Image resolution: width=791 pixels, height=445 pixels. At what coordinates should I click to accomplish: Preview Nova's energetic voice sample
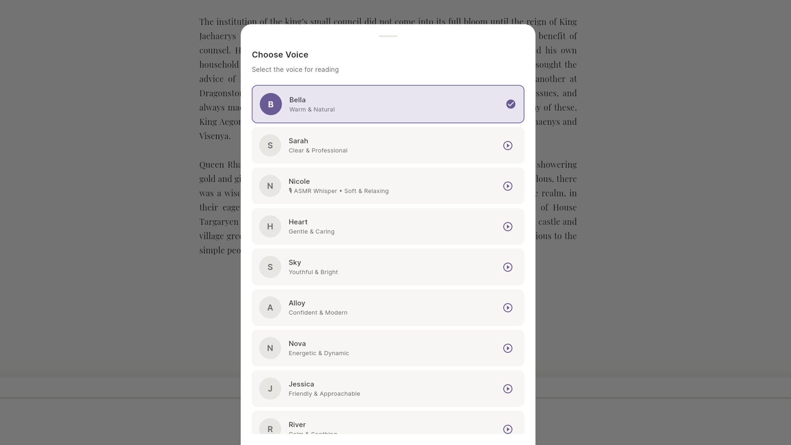point(508,348)
